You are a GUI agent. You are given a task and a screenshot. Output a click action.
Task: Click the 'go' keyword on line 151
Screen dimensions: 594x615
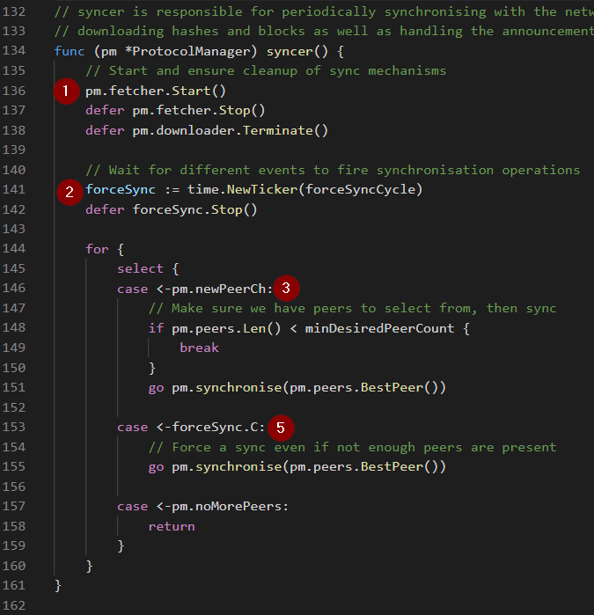156,387
